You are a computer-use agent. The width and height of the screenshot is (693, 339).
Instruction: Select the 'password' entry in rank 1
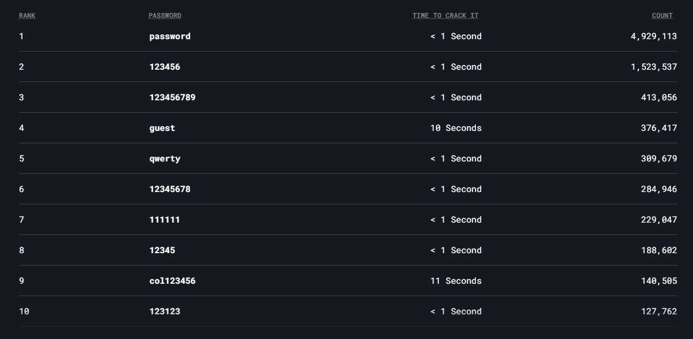(169, 36)
